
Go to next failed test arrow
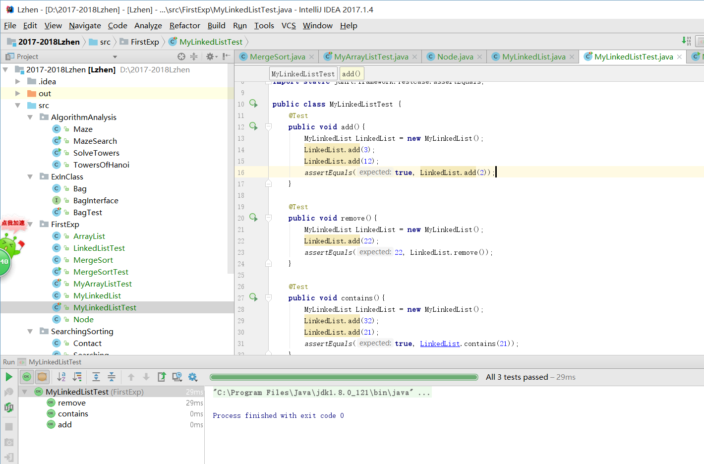click(x=146, y=377)
